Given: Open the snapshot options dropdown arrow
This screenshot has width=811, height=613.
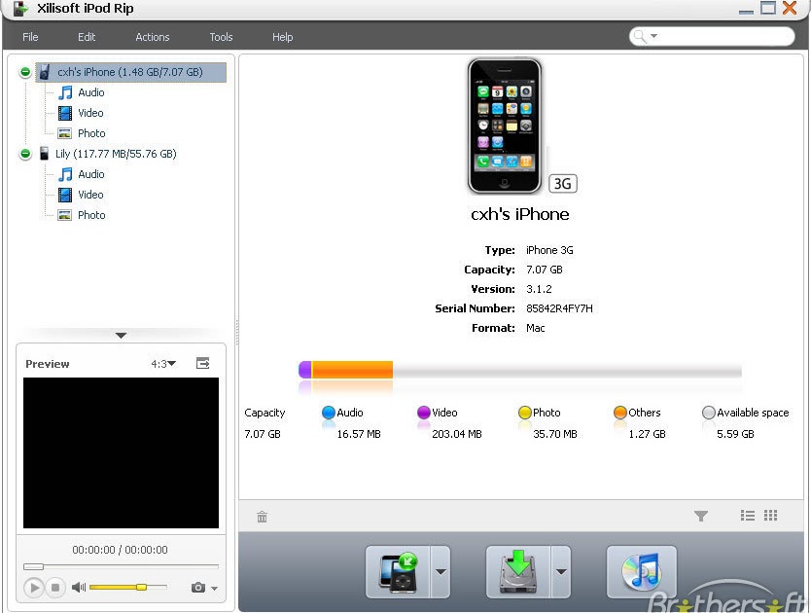Looking at the screenshot, I should (214, 588).
